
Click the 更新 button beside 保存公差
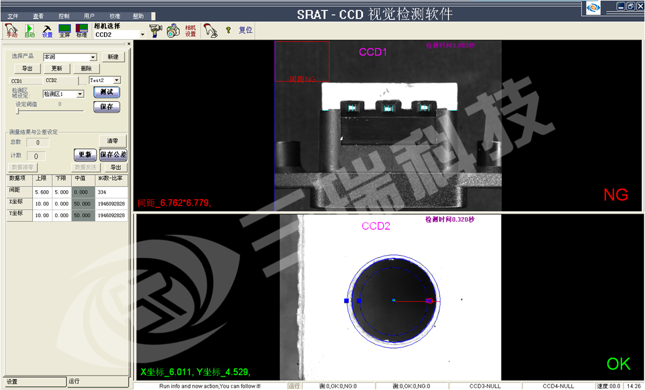tap(85, 155)
